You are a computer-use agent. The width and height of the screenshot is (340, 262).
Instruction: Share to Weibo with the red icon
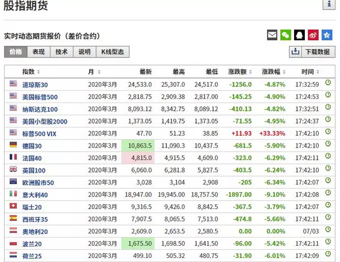click(x=313, y=35)
